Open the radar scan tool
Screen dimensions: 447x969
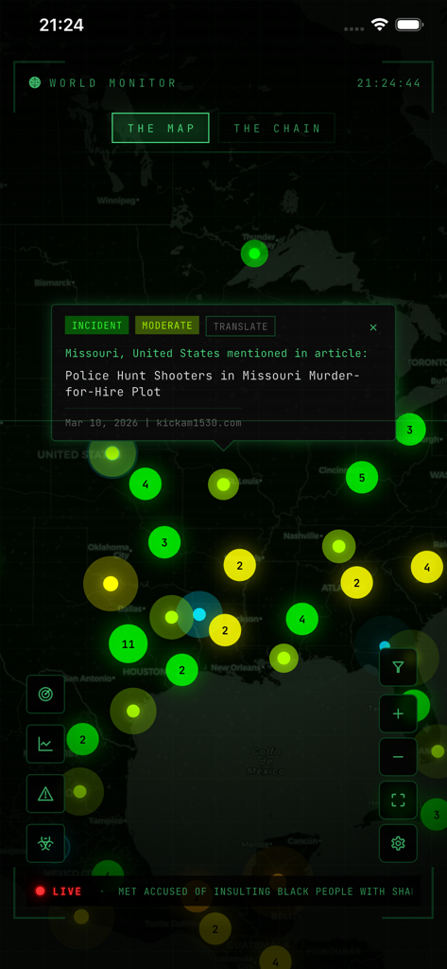click(x=45, y=694)
